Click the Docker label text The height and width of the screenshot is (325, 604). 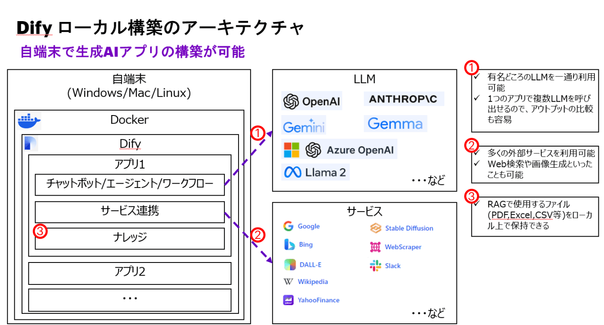tap(129, 119)
